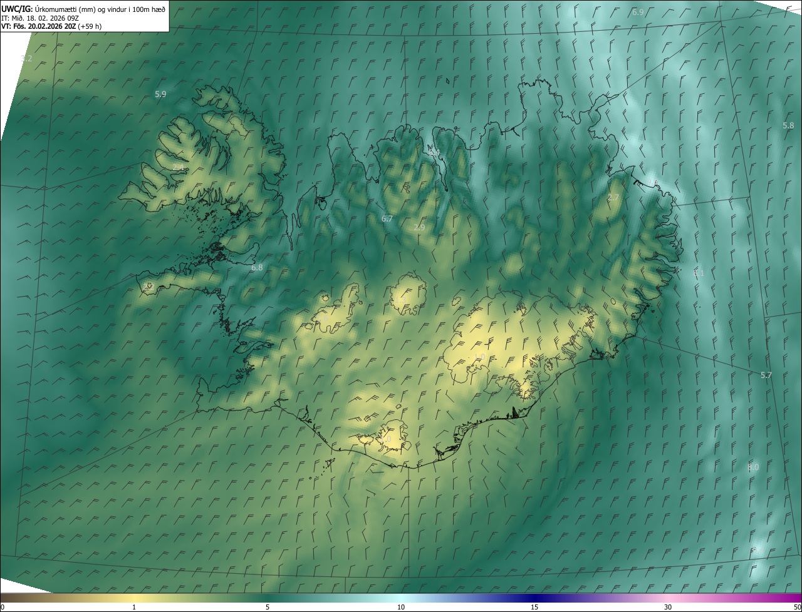Click the 2.4 value label

coord(179,168)
